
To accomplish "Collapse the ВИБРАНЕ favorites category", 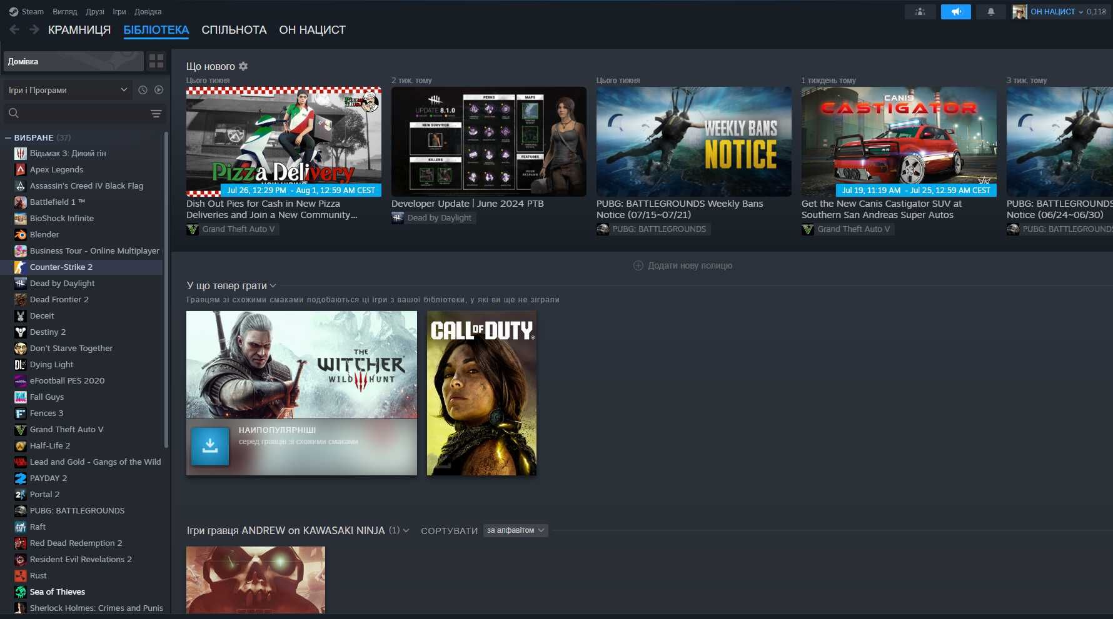I will coord(8,137).
